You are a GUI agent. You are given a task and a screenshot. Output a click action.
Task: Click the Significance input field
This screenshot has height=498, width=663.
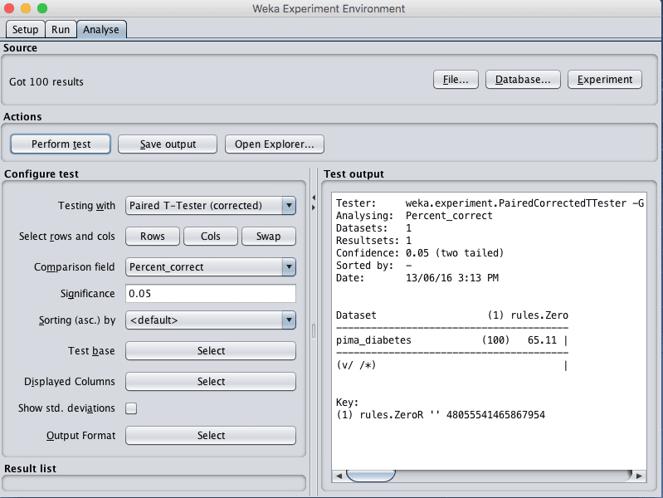pos(211,294)
